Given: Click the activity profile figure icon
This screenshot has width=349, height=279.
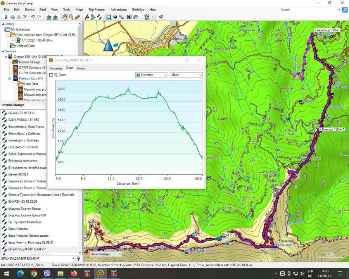Looking at the screenshot, I should 147,17.
